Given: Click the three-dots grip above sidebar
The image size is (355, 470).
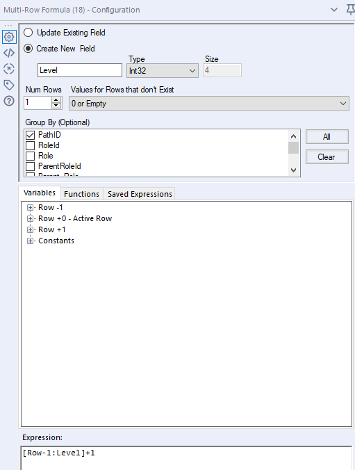Looking at the screenshot, I should point(8,26).
